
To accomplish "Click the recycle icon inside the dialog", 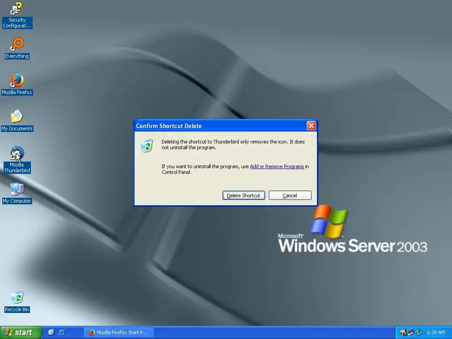I will point(147,145).
